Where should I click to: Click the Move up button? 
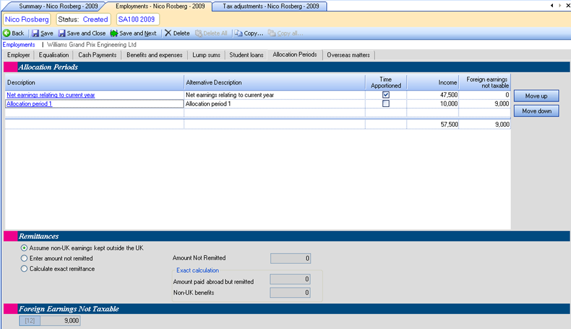(536, 96)
